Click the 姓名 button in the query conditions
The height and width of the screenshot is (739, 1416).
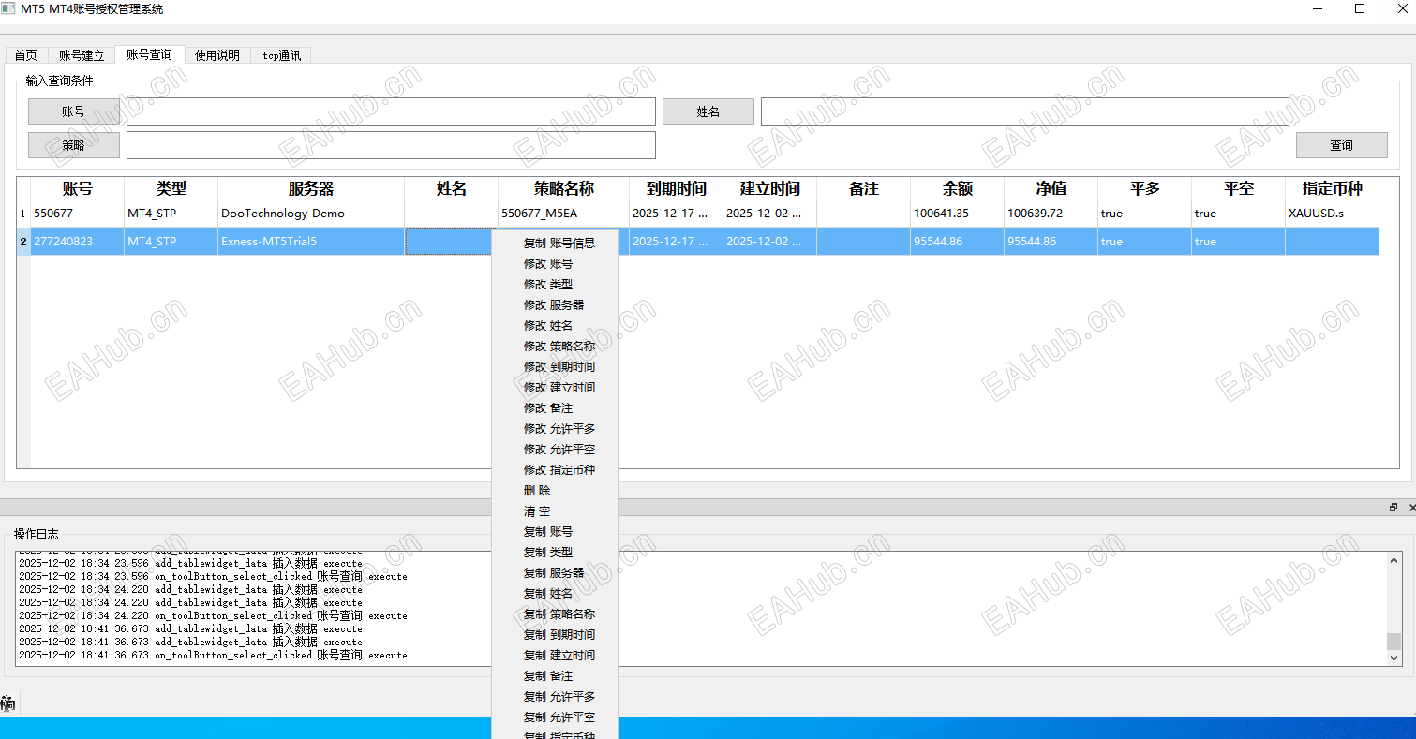708,111
